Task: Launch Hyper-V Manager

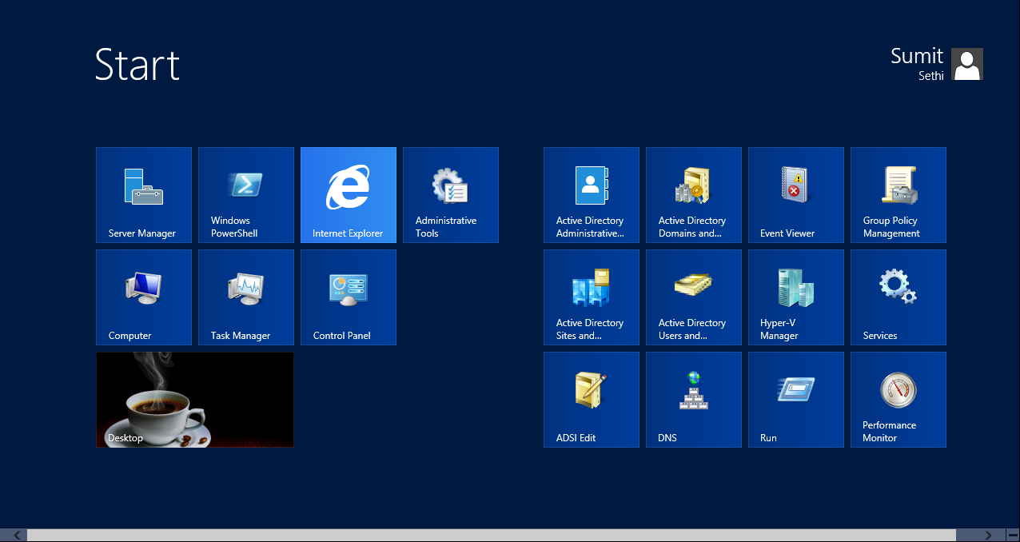Action: 795,297
